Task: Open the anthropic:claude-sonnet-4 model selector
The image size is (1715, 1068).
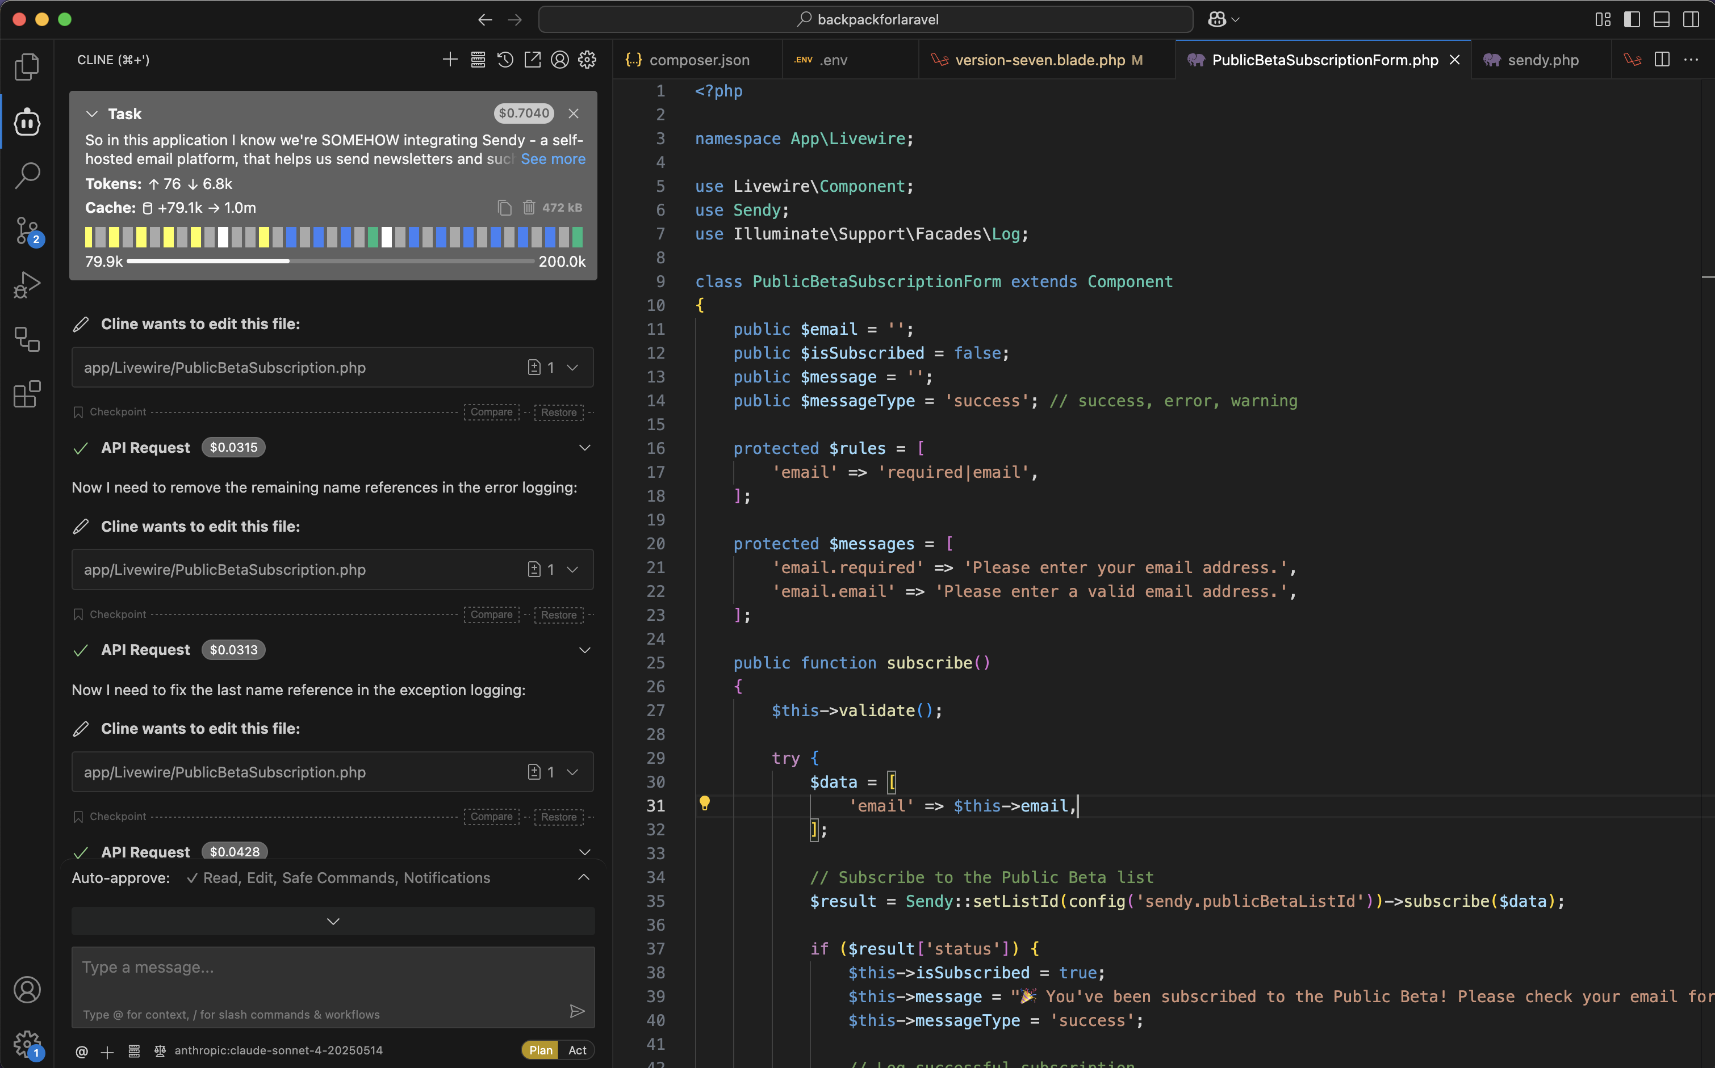Action: coord(278,1050)
